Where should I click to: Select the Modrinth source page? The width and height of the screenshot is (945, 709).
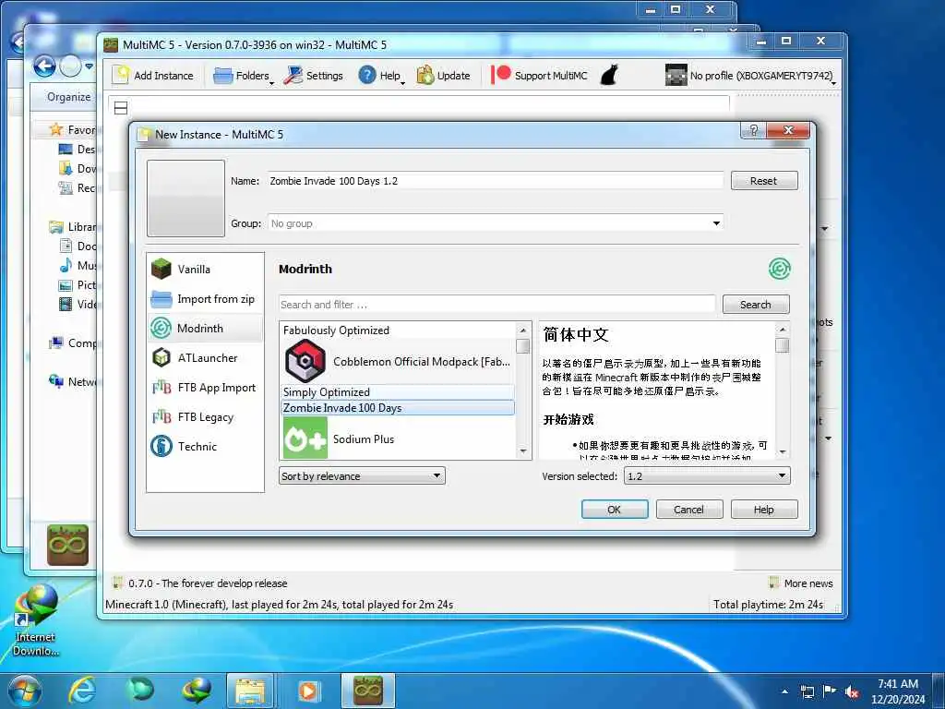(205, 328)
